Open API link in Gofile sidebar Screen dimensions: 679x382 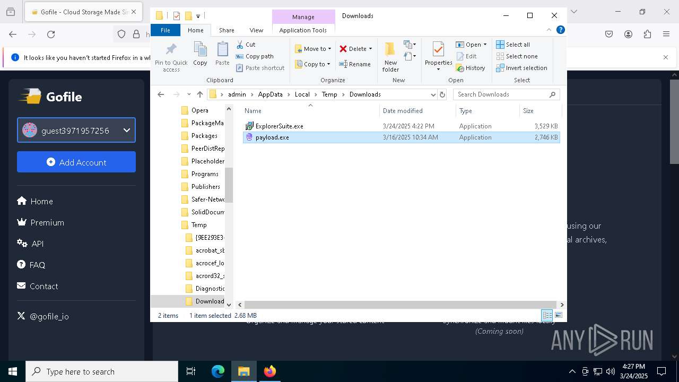[x=30, y=244]
